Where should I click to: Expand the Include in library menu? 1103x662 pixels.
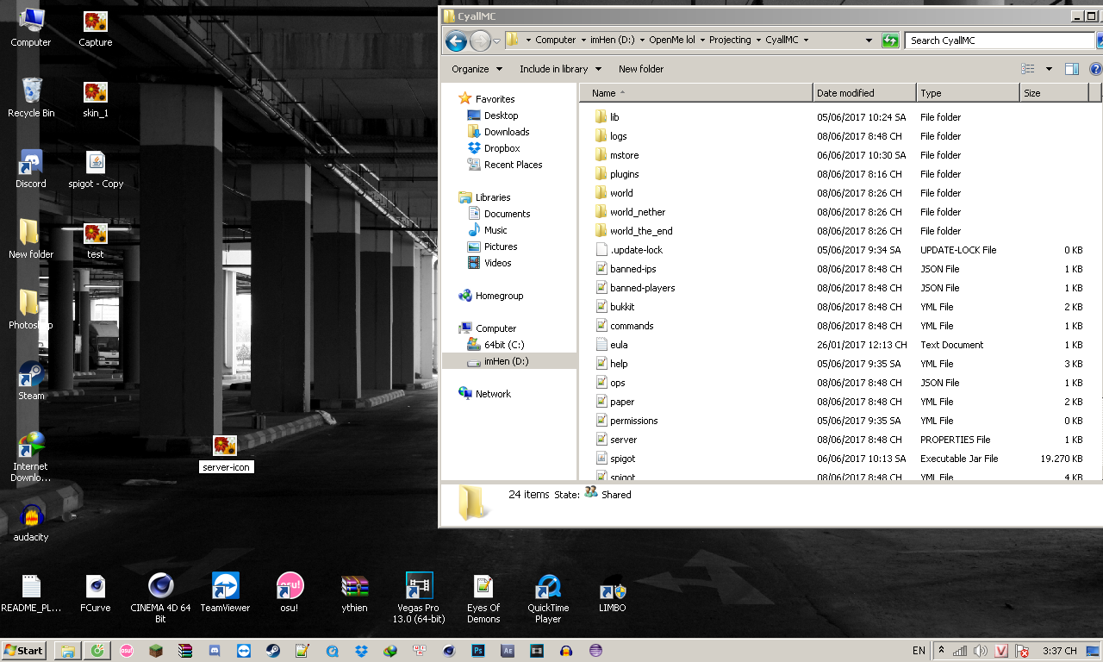(x=560, y=69)
